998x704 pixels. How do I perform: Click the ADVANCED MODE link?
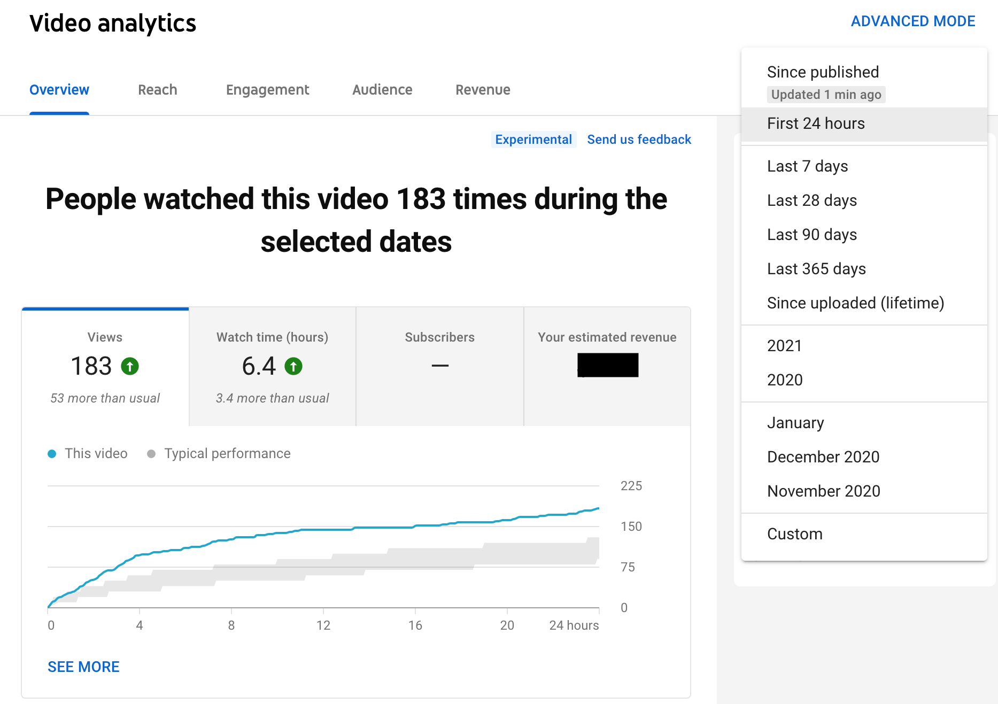coord(912,21)
